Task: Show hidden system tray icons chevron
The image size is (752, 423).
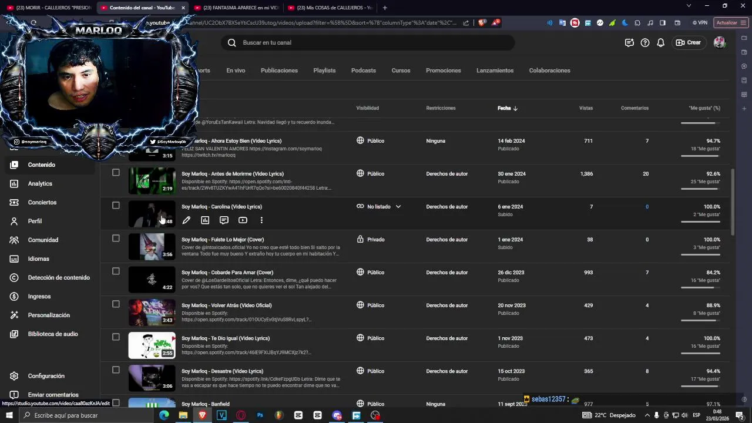Action: tap(647, 415)
